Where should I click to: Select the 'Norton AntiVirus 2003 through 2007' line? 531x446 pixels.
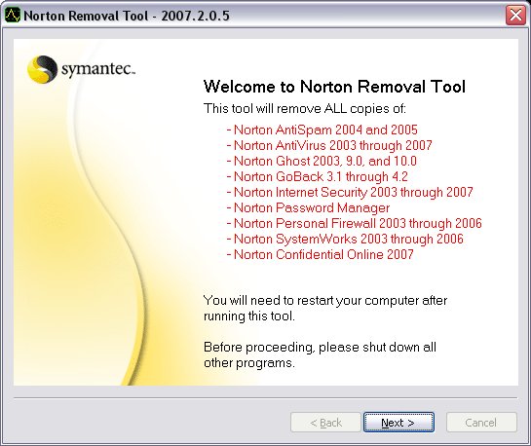[329, 145]
